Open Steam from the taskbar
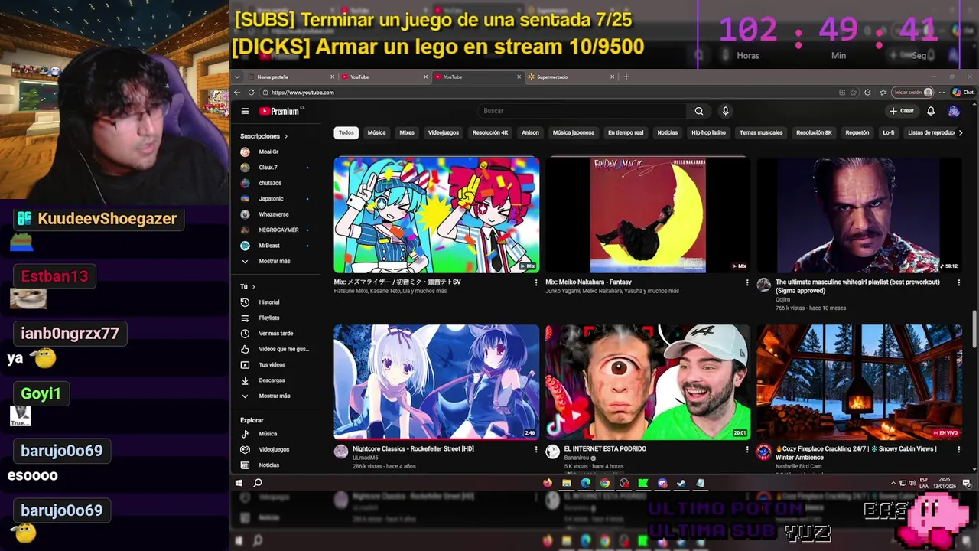 (x=681, y=483)
